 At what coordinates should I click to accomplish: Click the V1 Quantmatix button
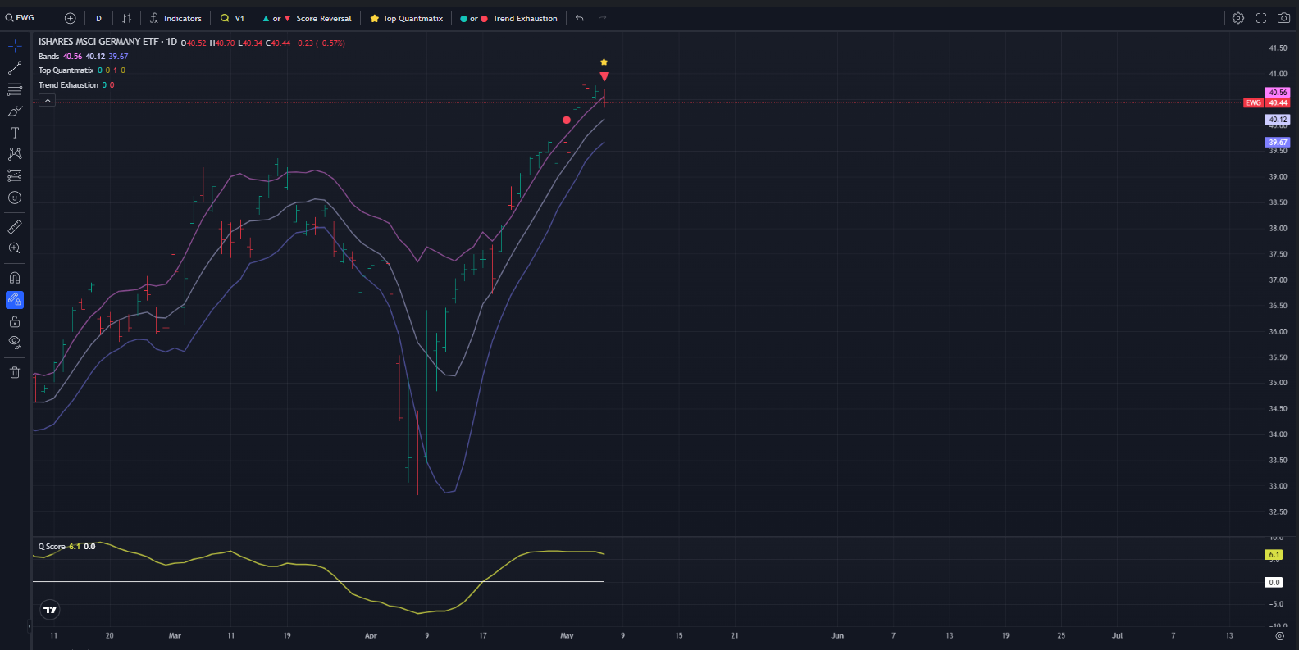(232, 18)
